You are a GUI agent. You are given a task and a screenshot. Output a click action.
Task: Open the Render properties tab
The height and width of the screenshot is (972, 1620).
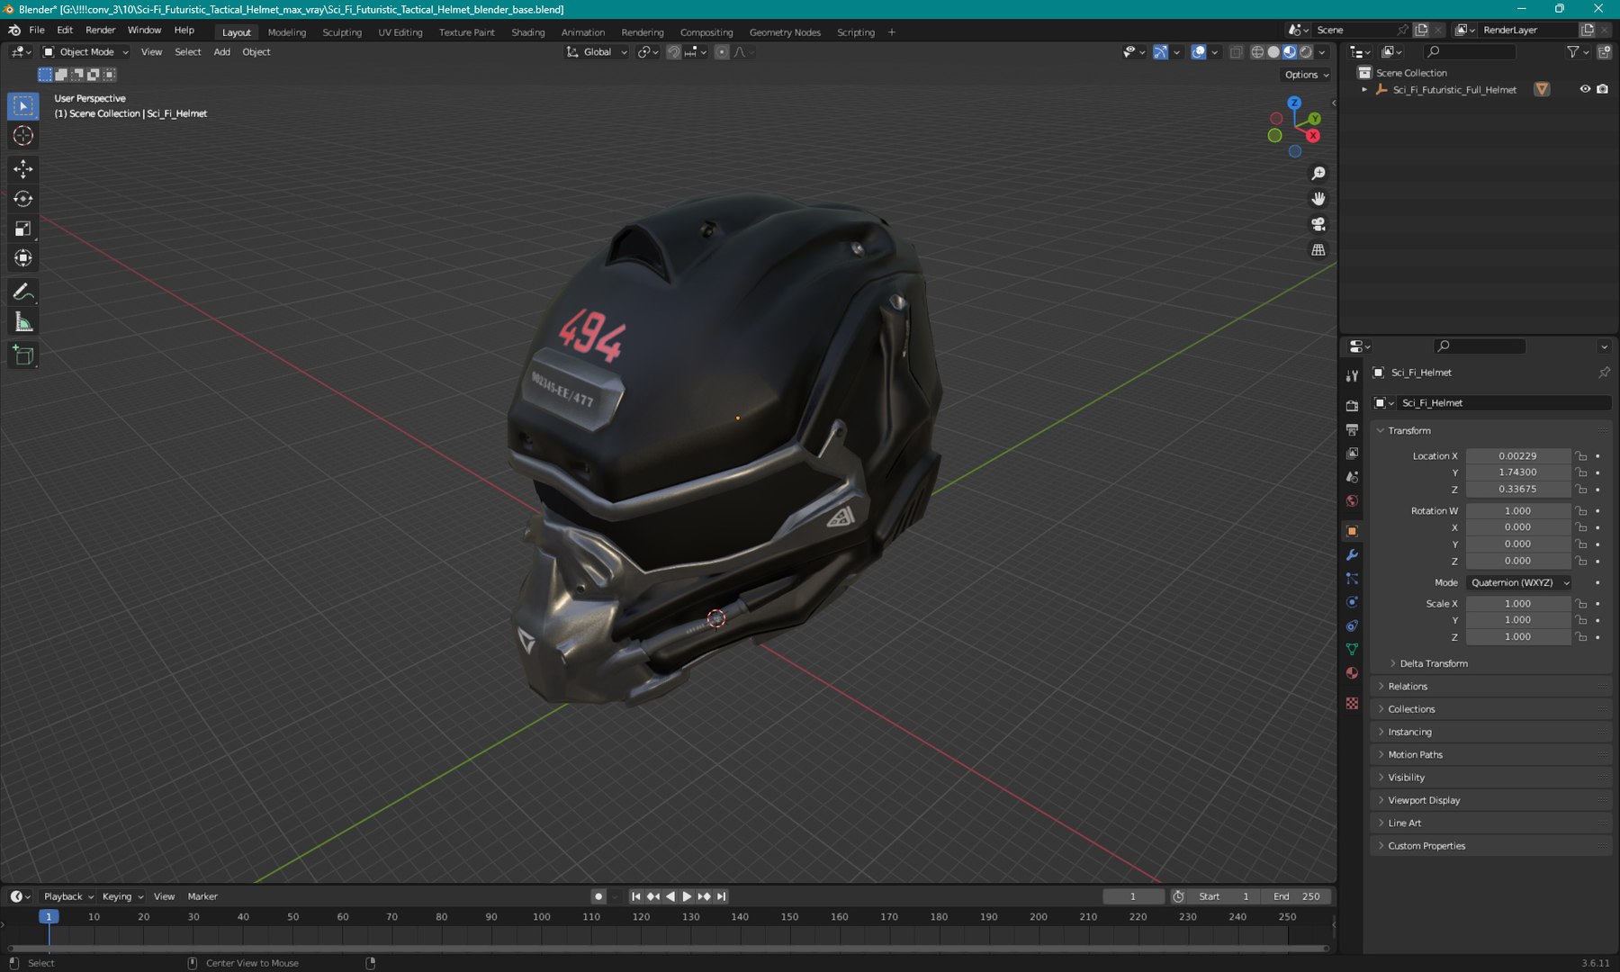click(1352, 406)
